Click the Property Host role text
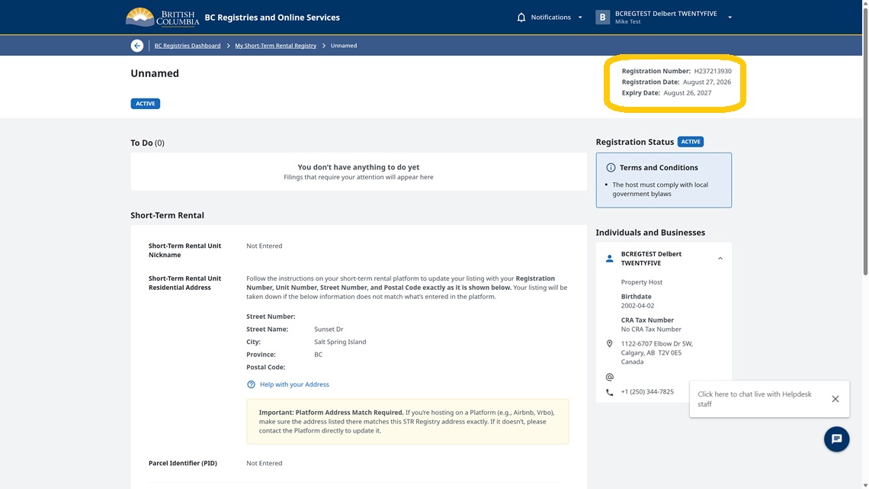Screen dimensions: 869x489 click(x=641, y=281)
